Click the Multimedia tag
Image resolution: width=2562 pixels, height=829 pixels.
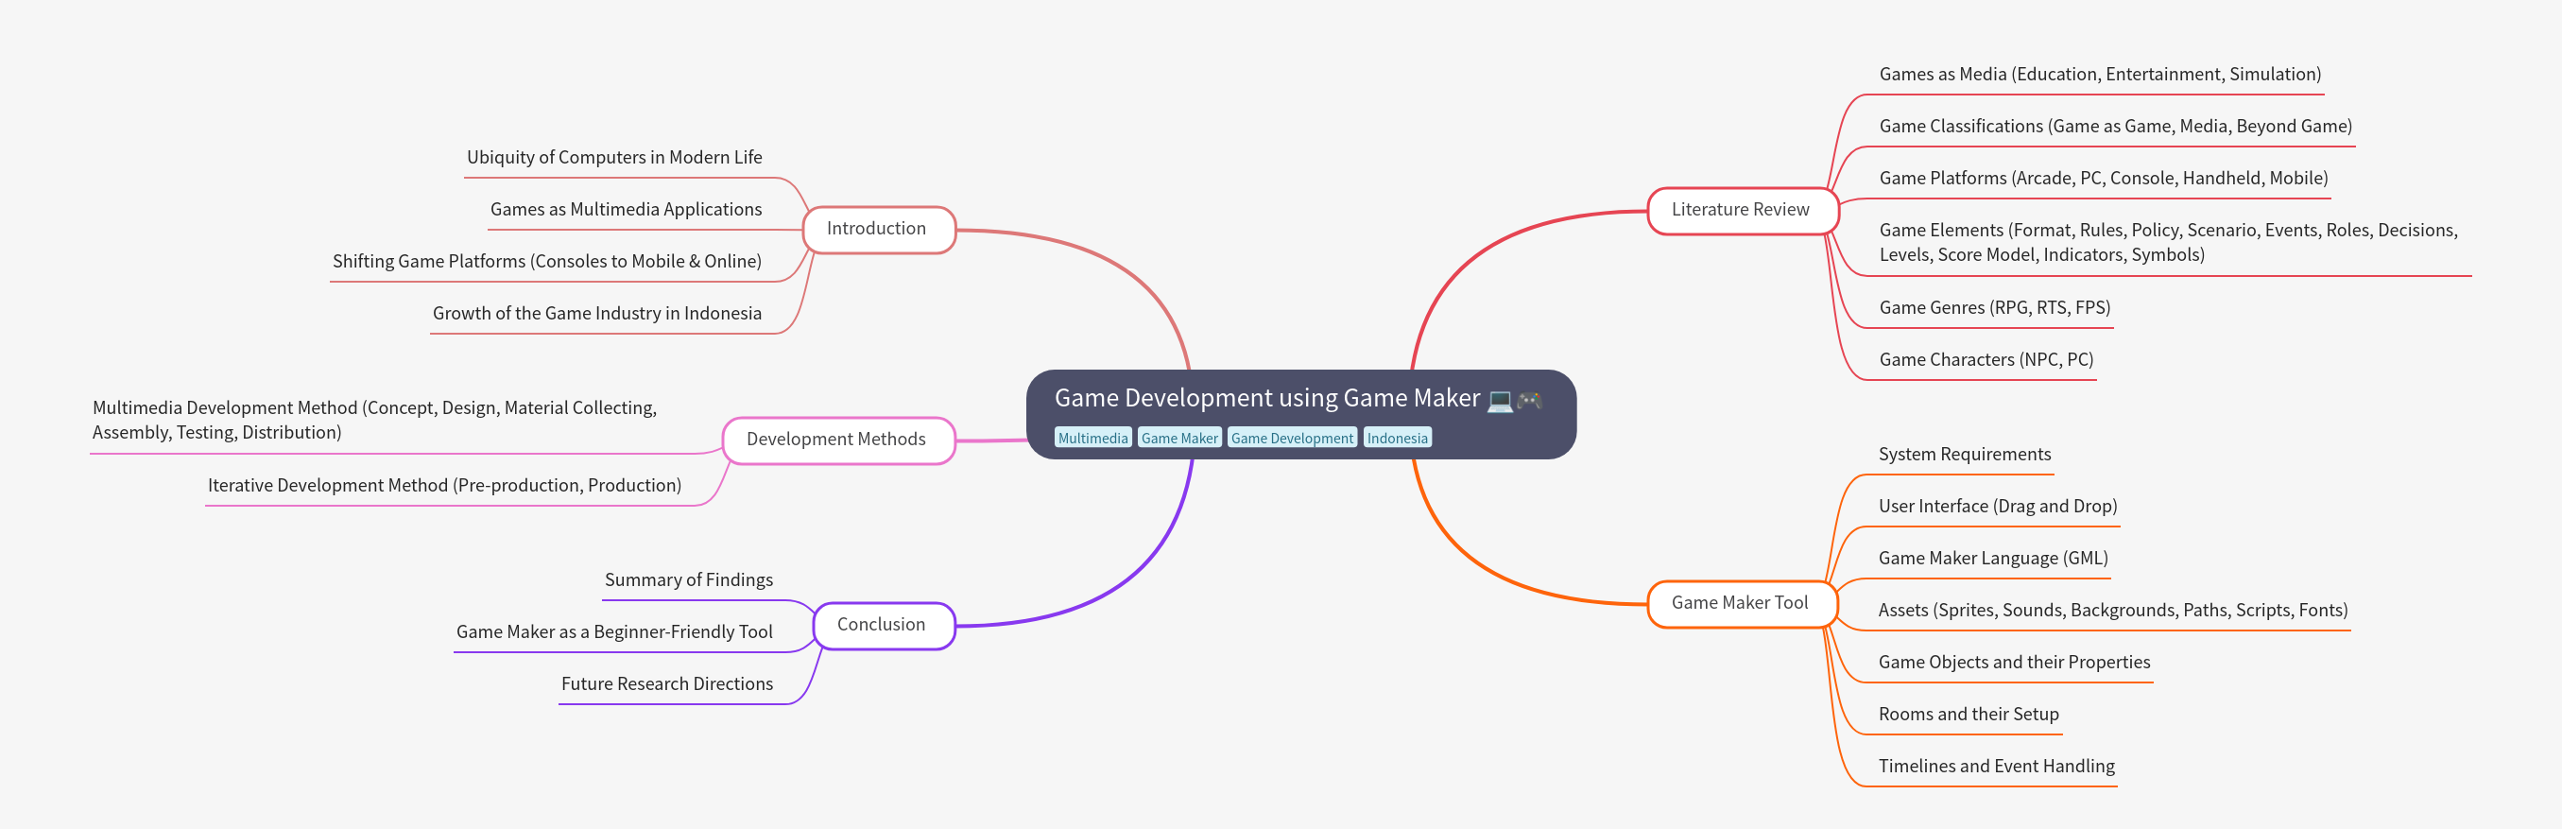pos(1093,438)
